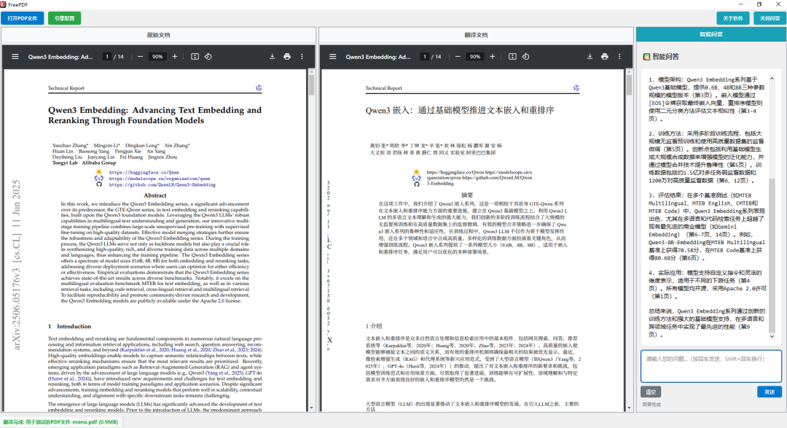The image size is (787, 428).
Task: Download the original PDF document
Action: (x=273, y=56)
